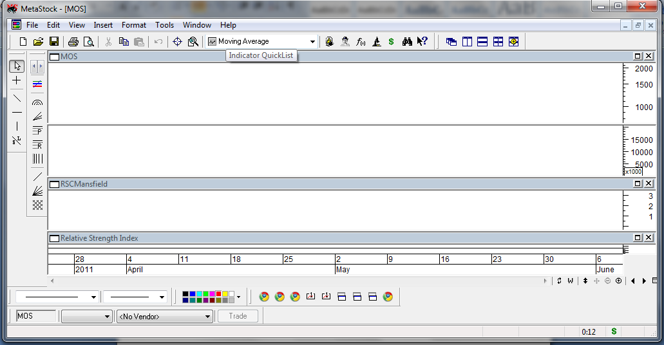664x345 pixels.
Task: Click the Copy icon in the toolbar
Action: tap(124, 41)
